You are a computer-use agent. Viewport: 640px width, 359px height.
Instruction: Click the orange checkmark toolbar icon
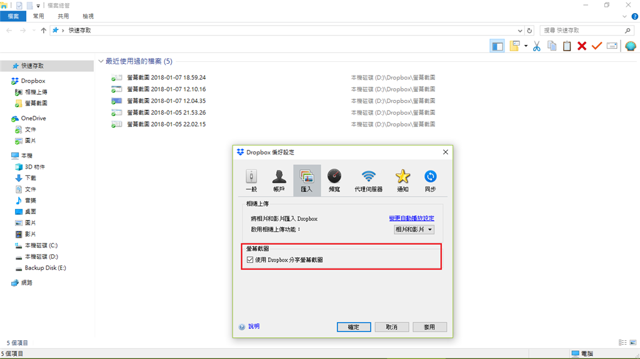597,46
